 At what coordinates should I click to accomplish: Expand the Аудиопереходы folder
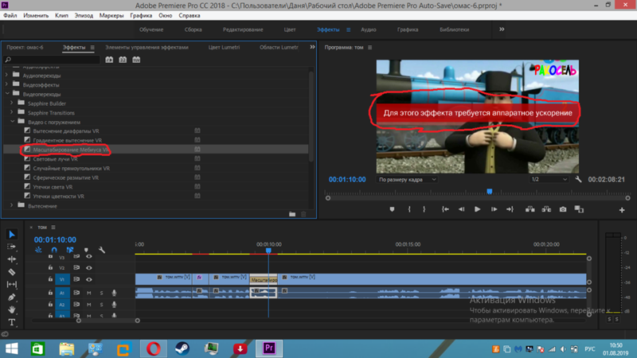(x=6, y=75)
